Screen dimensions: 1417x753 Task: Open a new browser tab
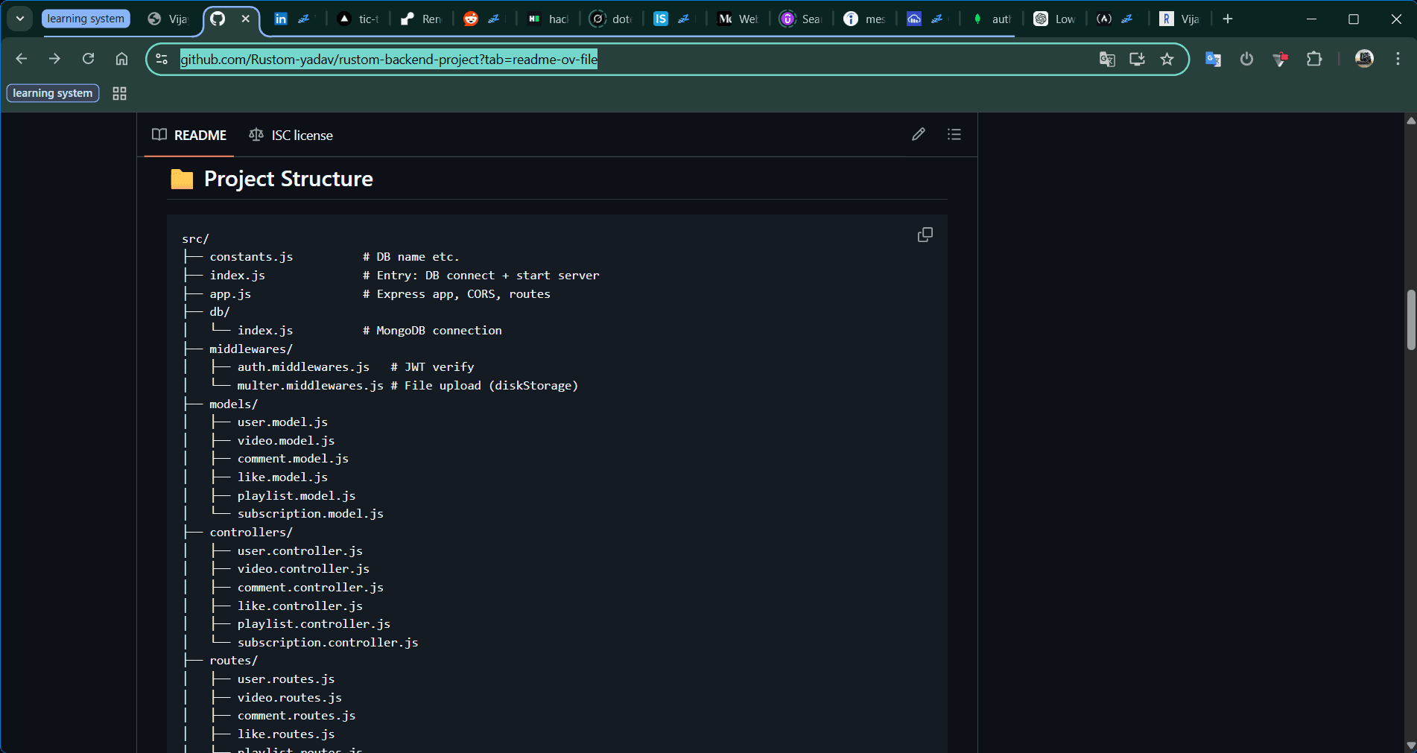[1228, 19]
